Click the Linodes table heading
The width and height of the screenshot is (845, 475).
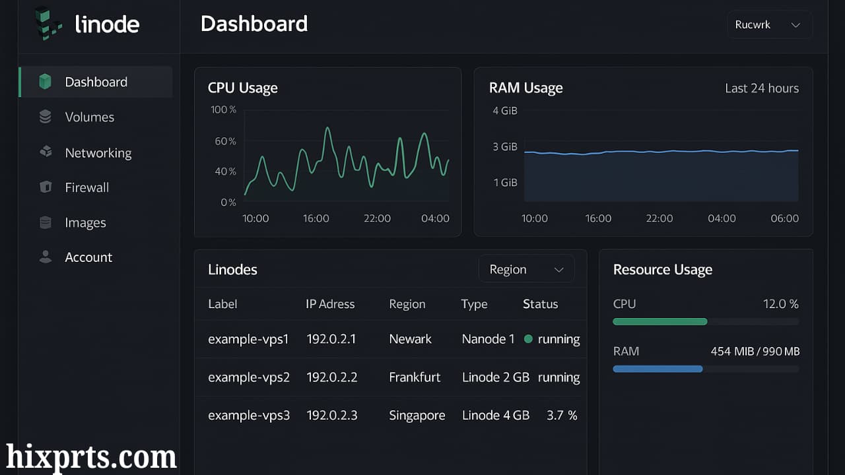tap(232, 270)
